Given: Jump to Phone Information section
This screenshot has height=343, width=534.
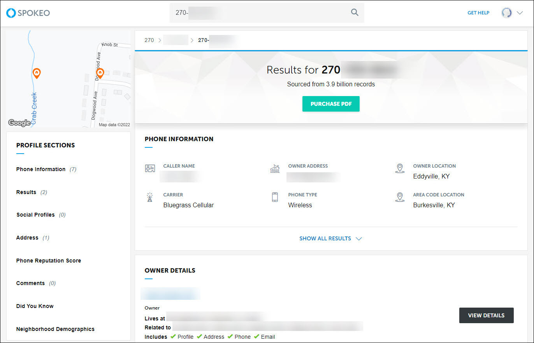Looking at the screenshot, I should coord(46,169).
